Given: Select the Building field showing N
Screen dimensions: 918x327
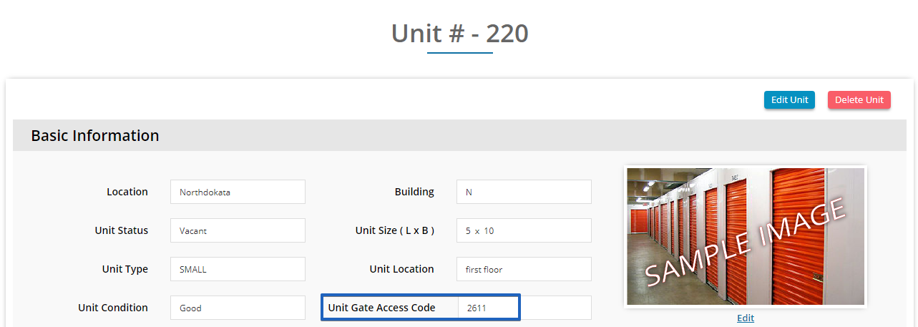Looking at the screenshot, I should [524, 192].
